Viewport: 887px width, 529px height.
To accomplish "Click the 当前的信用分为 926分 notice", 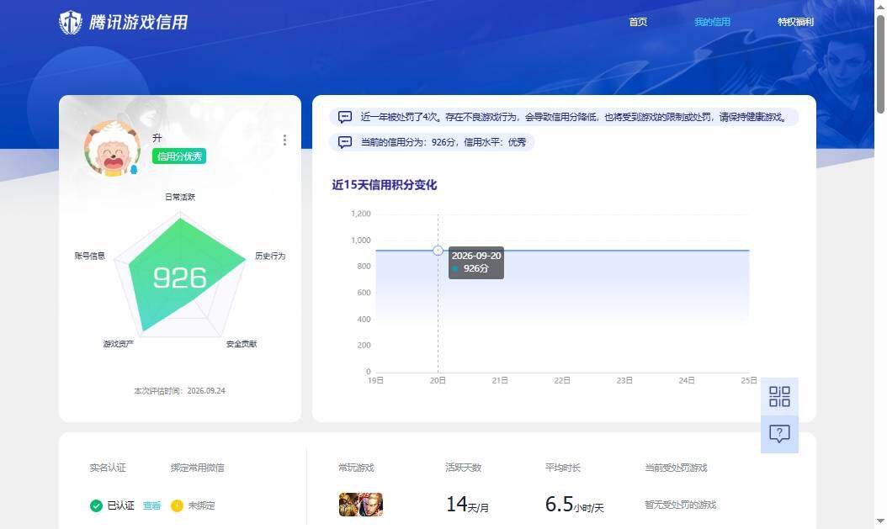I will (x=443, y=142).
